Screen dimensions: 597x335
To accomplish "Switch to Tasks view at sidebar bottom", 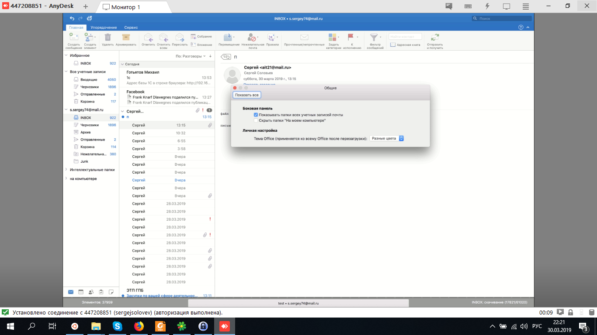I will pos(101,292).
